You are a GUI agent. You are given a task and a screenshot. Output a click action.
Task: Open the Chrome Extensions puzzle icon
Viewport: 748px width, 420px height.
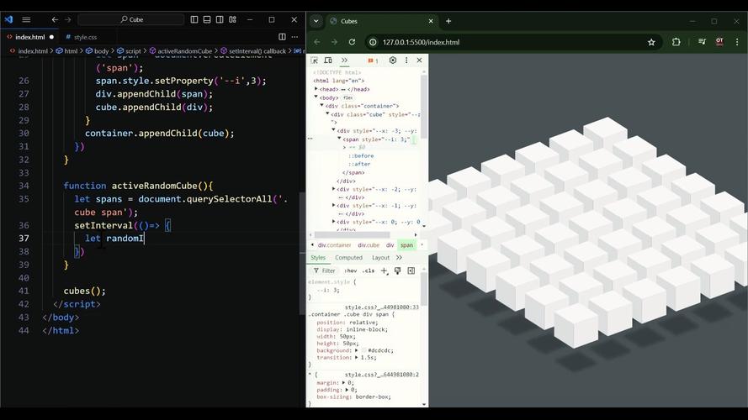tap(676, 42)
